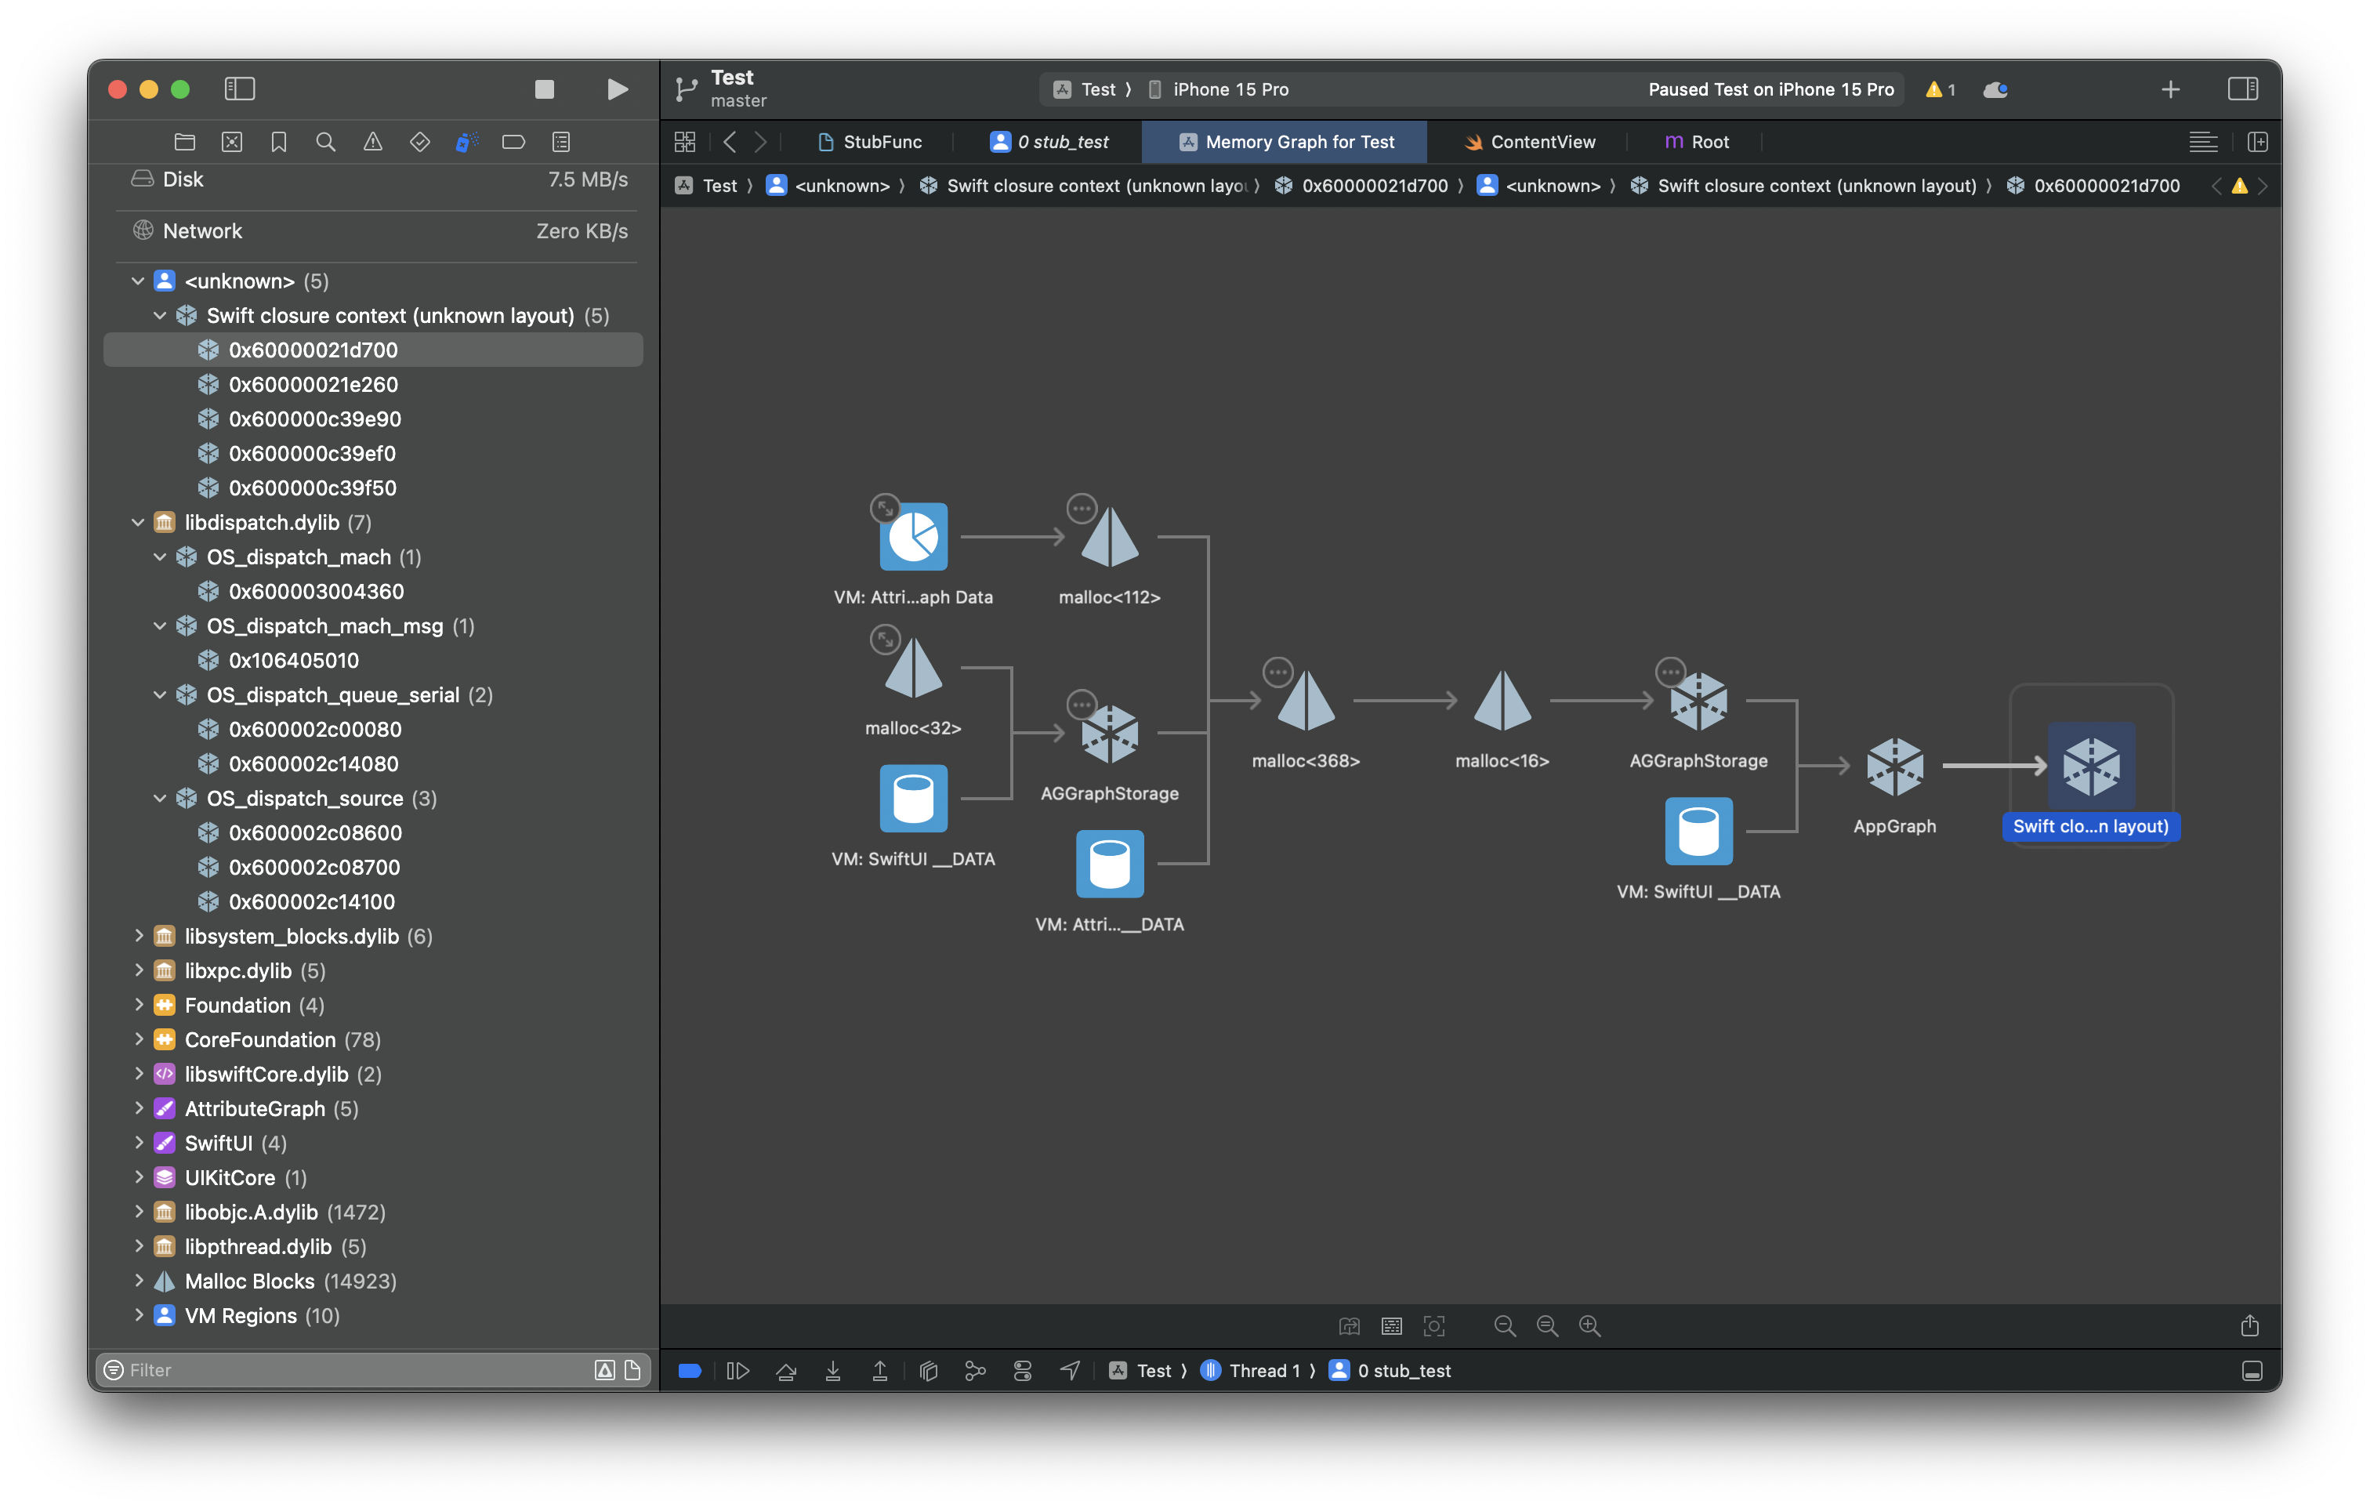Expand the CoreFoundation (78) group

pos(138,1039)
